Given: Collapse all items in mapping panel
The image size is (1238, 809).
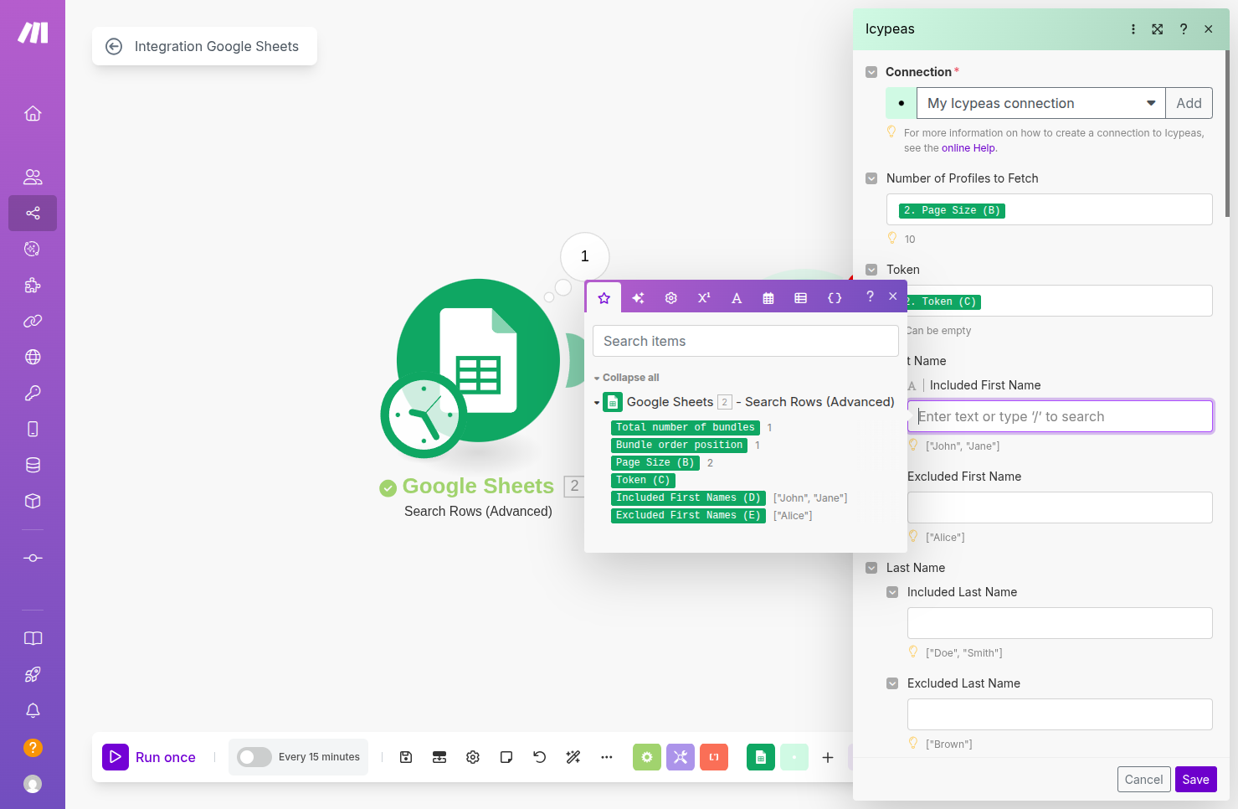Looking at the screenshot, I should pyautogui.click(x=630, y=378).
